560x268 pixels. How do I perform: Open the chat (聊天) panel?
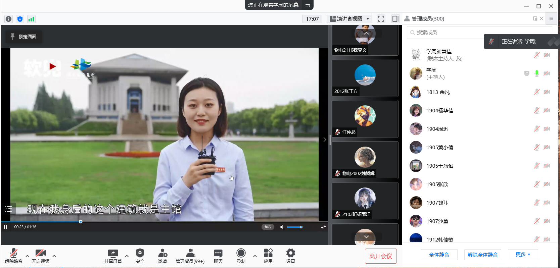click(218, 256)
